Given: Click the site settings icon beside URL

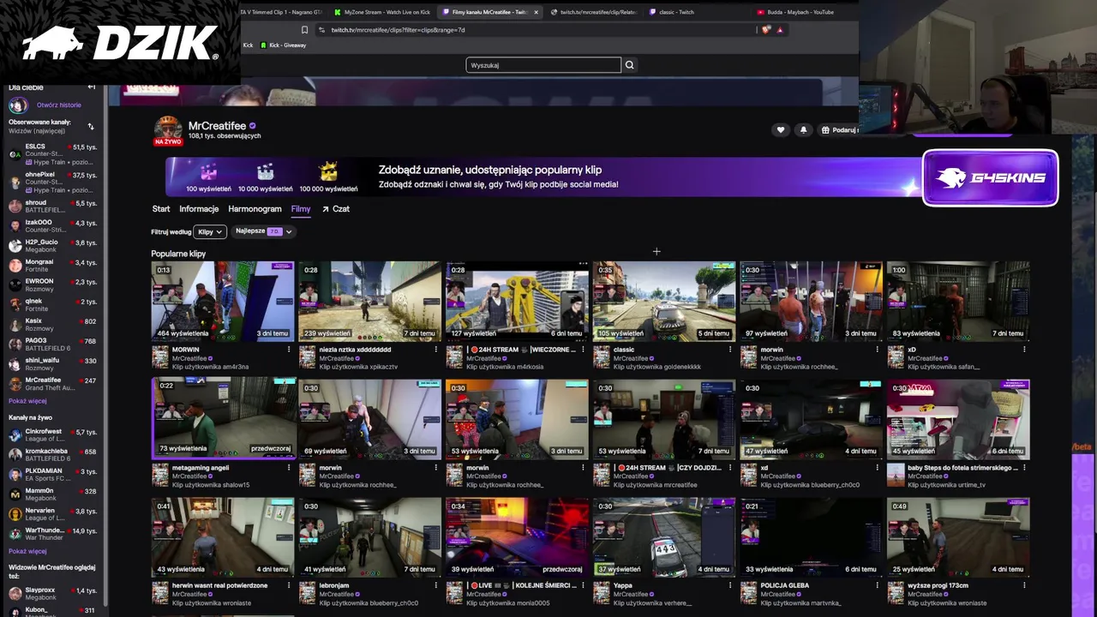Looking at the screenshot, I should point(321,30).
